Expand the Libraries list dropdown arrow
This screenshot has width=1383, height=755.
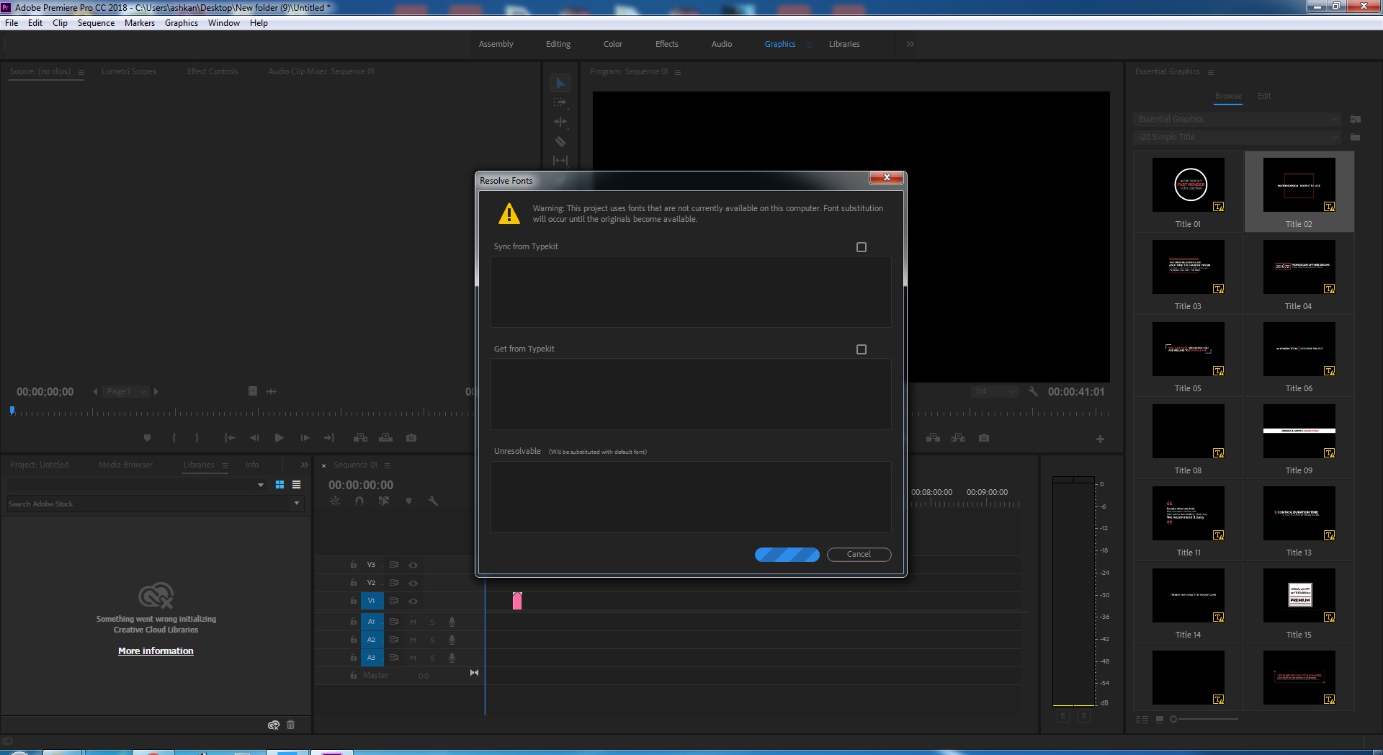(261, 485)
